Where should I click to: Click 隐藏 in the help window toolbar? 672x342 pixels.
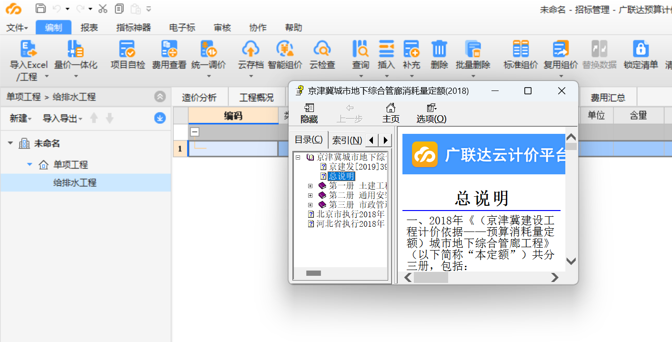tap(309, 113)
